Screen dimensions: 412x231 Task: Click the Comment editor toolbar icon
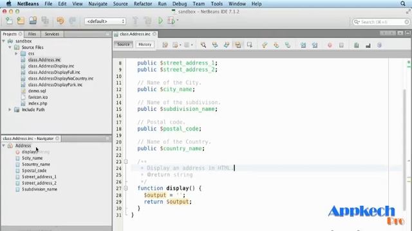coord(357,45)
